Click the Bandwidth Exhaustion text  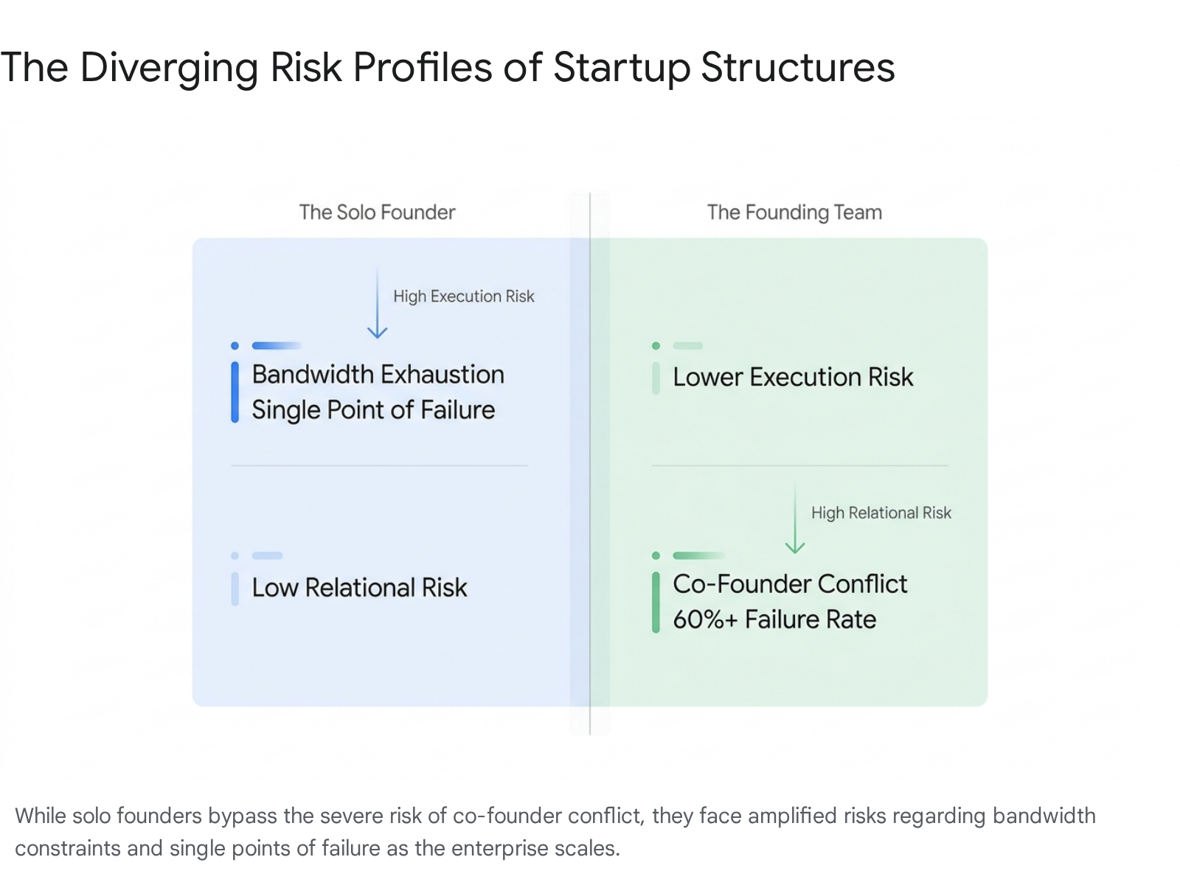(378, 375)
